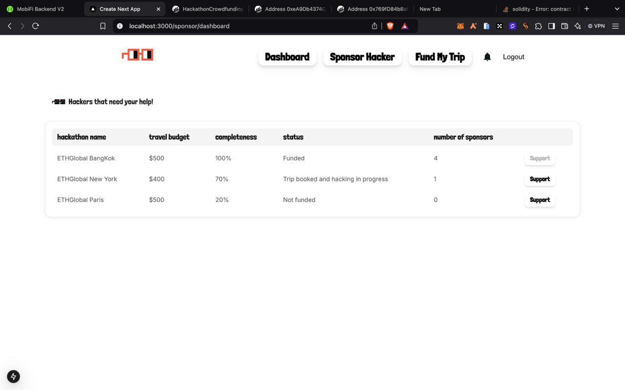Select the 'ETHGlobal Paris' cell
Screen dimensions: 625x390
(x=81, y=200)
